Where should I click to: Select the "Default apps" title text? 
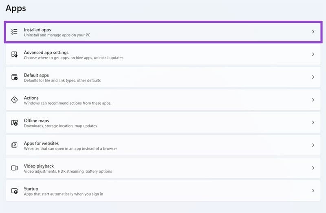36,75
